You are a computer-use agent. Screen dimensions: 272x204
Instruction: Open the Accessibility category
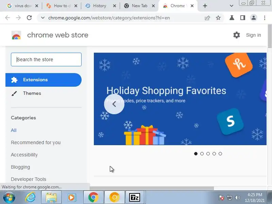pos(24,155)
